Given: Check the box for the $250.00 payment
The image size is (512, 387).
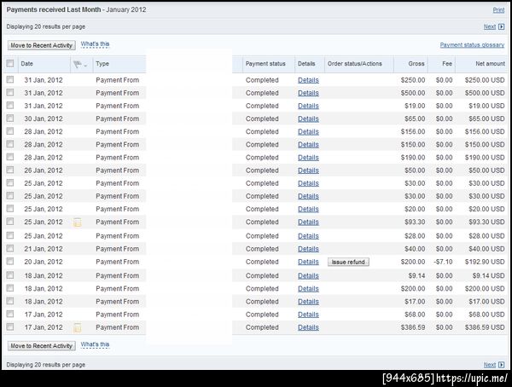Looking at the screenshot, I should [10, 79].
